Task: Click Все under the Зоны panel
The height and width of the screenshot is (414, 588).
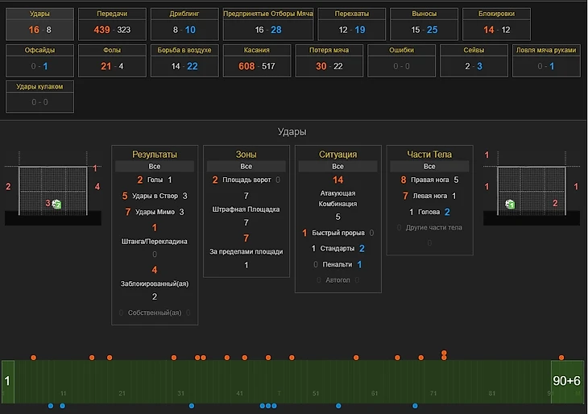Action: (246, 166)
